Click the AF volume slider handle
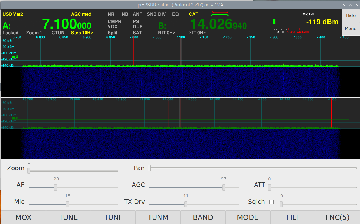This screenshot has width=360, height=224. (56, 188)
